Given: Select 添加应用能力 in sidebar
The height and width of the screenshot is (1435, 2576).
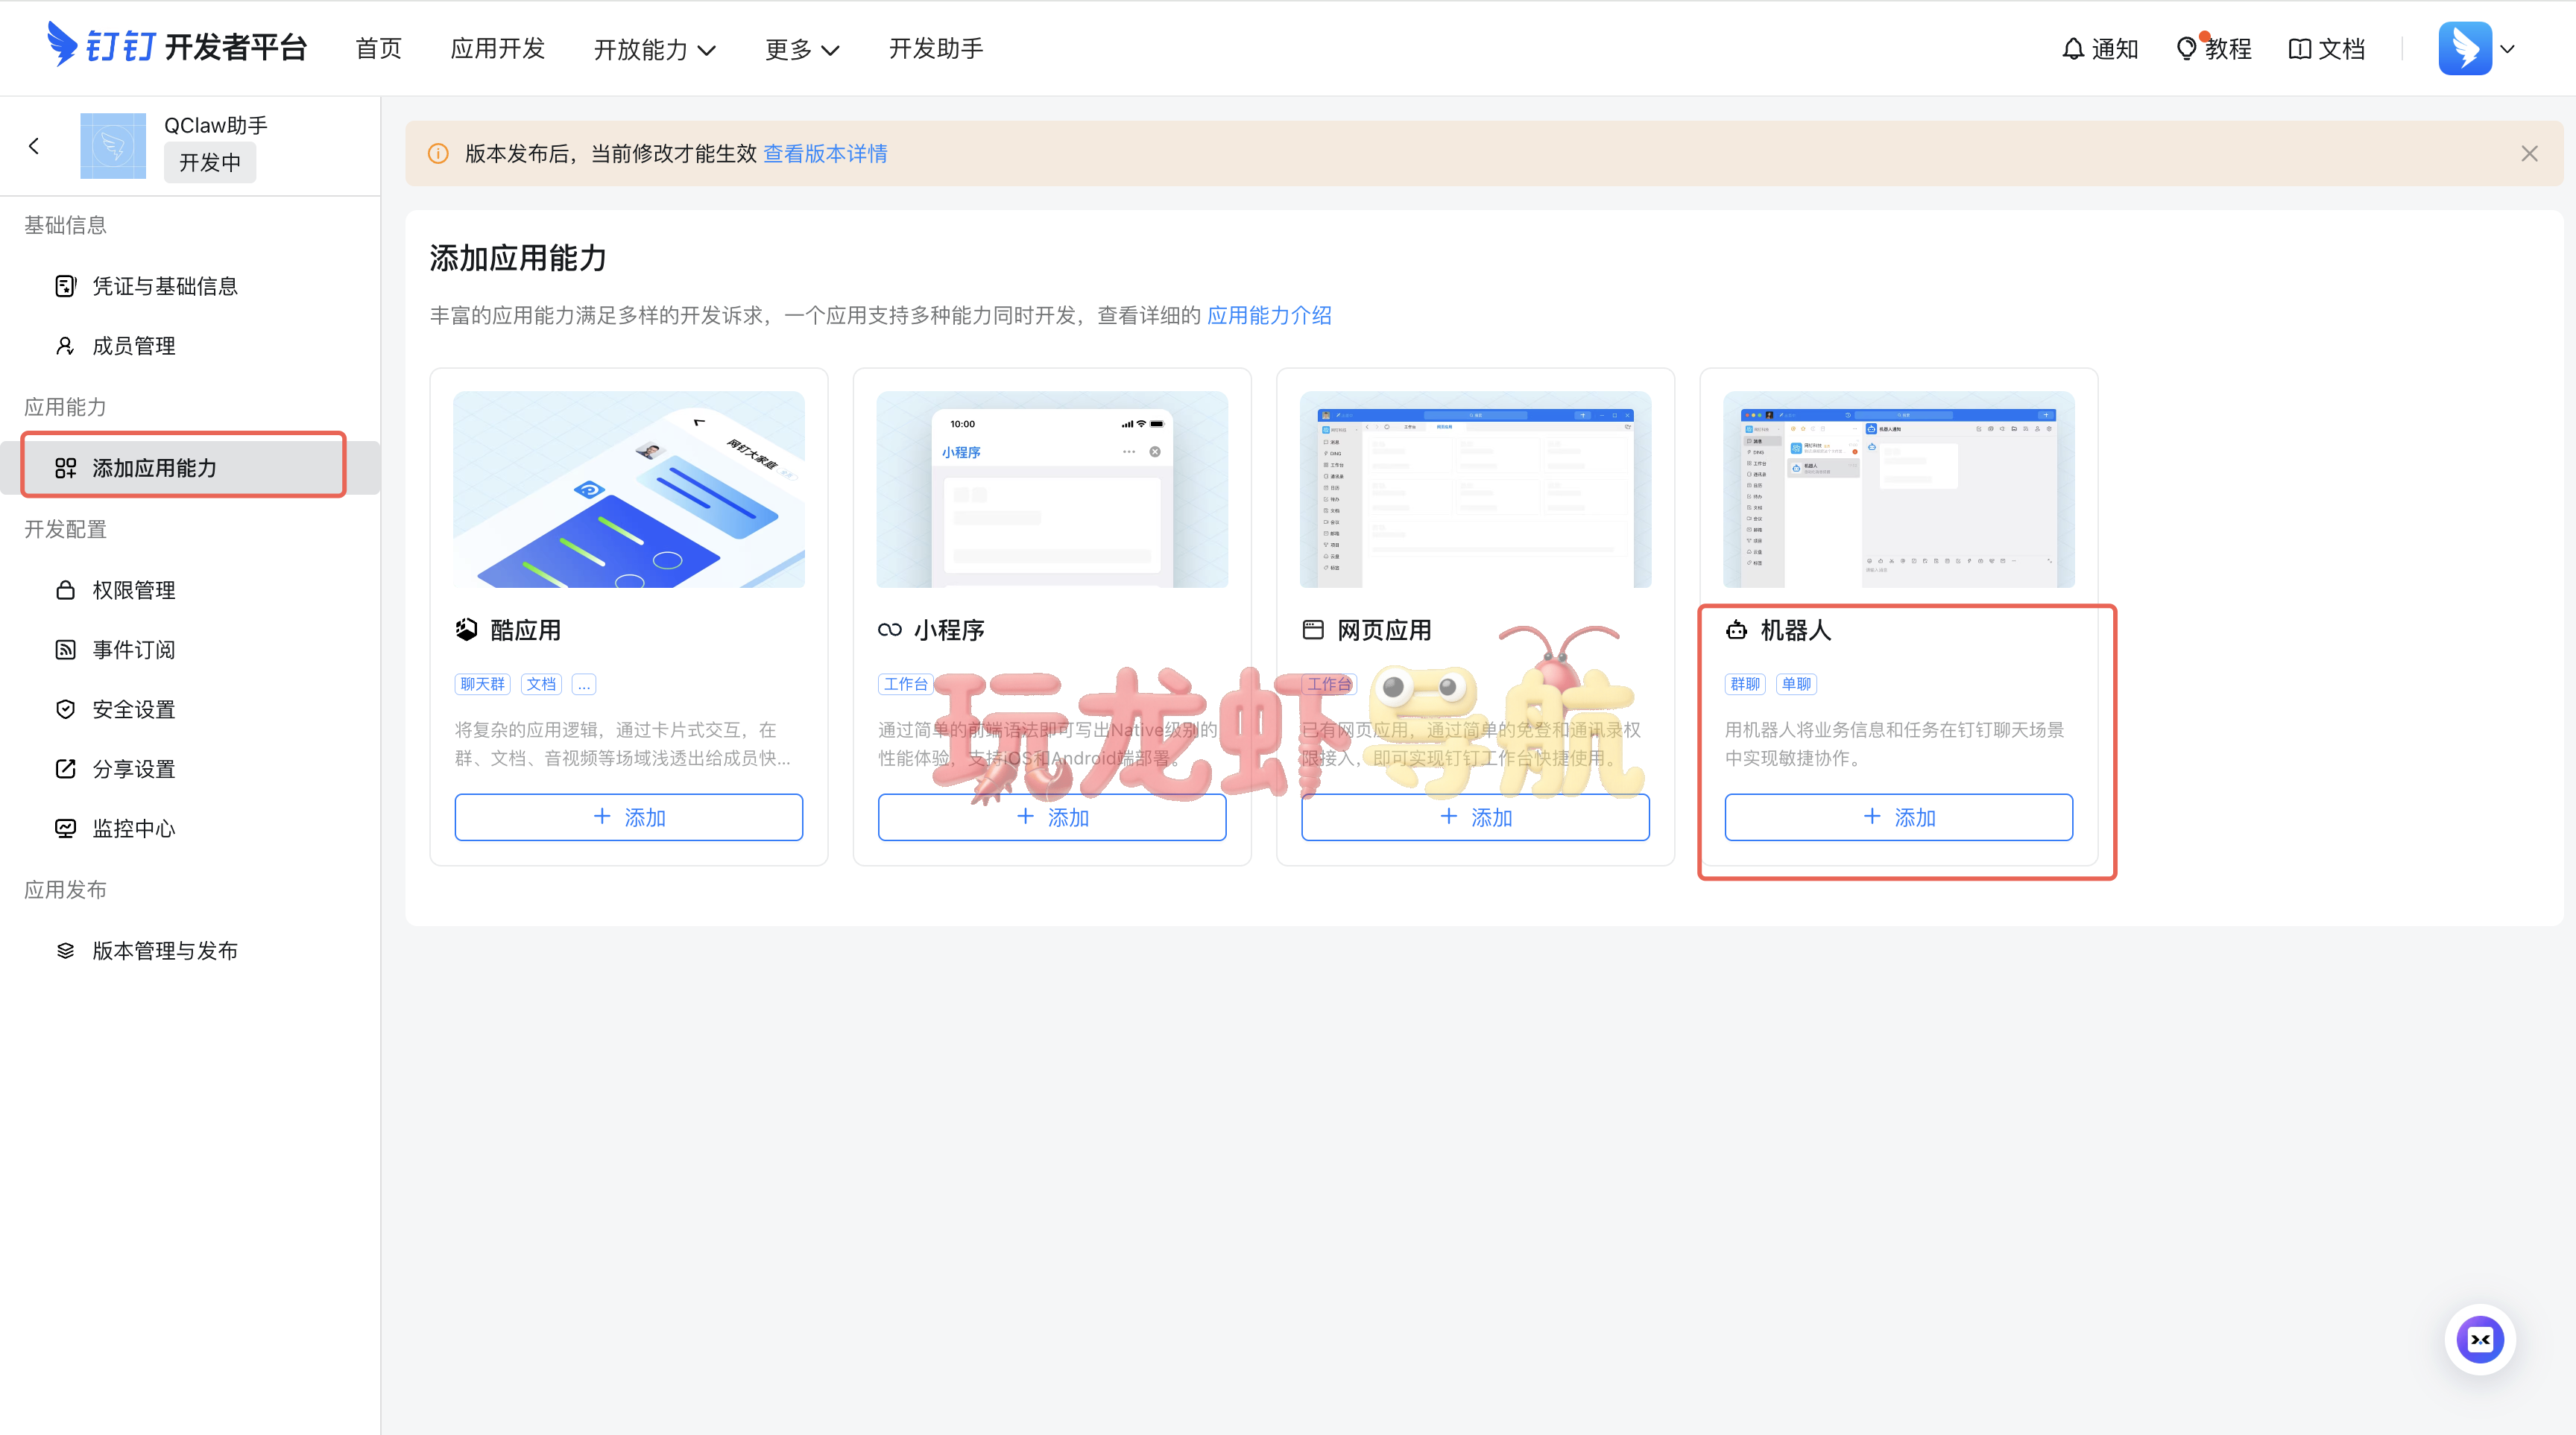Looking at the screenshot, I should point(190,468).
